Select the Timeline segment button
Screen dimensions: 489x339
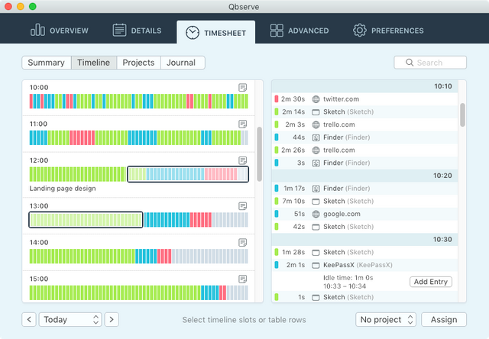[x=94, y=63]
